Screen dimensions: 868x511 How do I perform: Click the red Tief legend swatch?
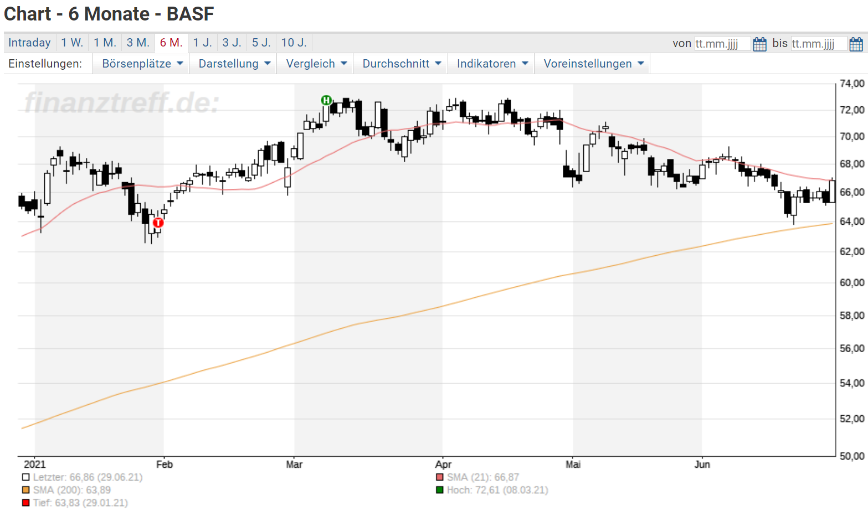[x=25, y=503]
